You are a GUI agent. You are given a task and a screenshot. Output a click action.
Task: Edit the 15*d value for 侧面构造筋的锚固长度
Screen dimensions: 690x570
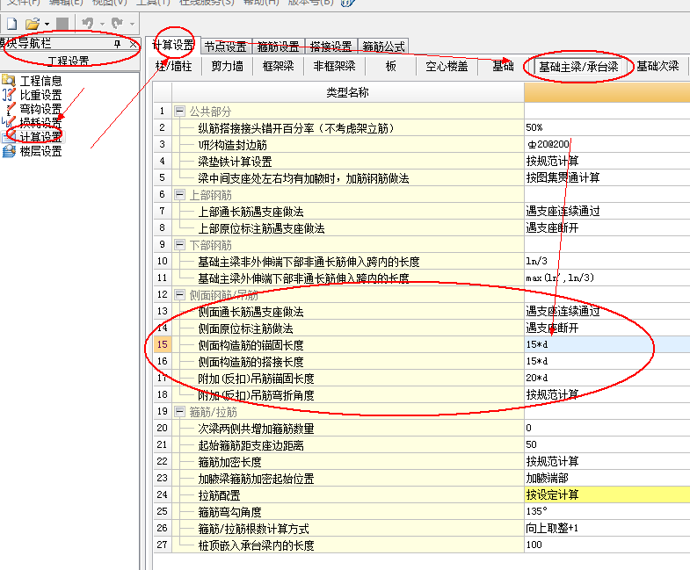coord(606,344)
